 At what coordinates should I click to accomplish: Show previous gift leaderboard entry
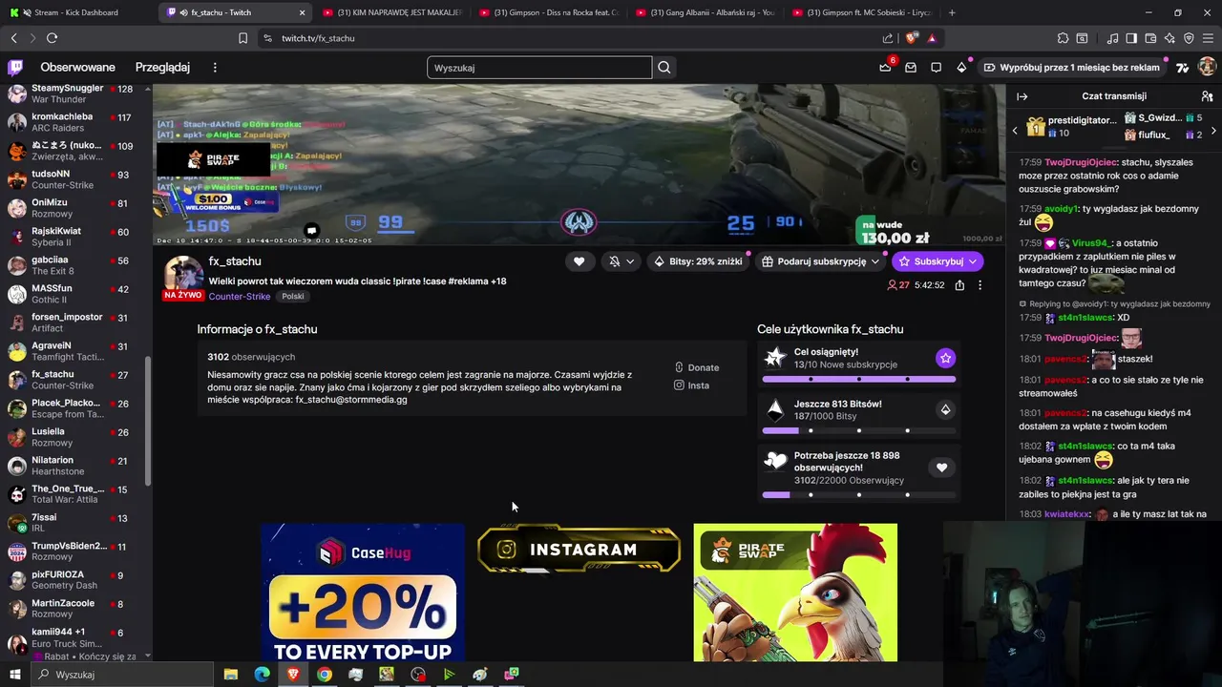[x=1015, y=131]
